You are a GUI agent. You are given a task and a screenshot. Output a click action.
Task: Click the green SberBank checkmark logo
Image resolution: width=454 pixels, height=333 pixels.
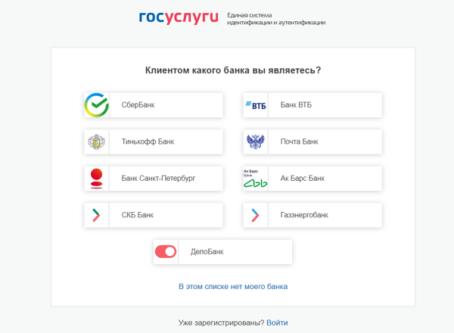tap(96, 105)
